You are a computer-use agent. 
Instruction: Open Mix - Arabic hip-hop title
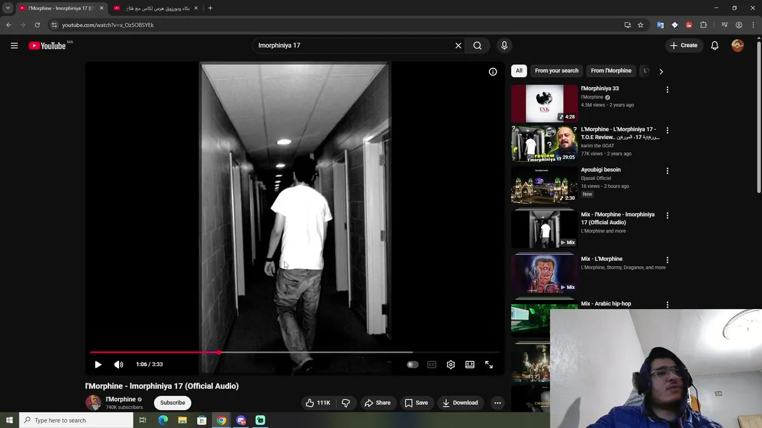tap(606, 304)
